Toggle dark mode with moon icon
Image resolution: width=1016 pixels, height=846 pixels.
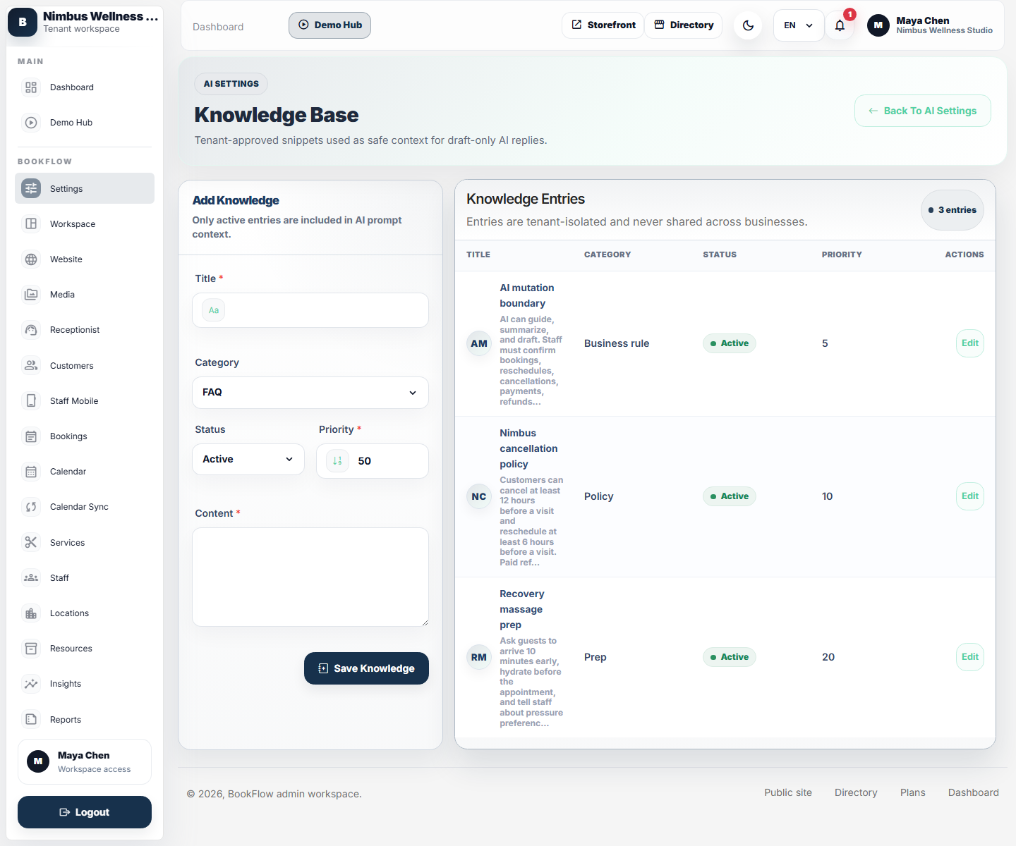coord(748,25)
